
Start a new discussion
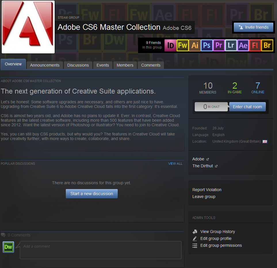pos(92,194)
